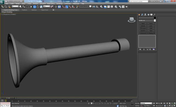Toggle the Selection Lock padlock icon
Image resolution: width=176 pixels, height=107 pixels.
pyautogui.click(x=89, y=103)
